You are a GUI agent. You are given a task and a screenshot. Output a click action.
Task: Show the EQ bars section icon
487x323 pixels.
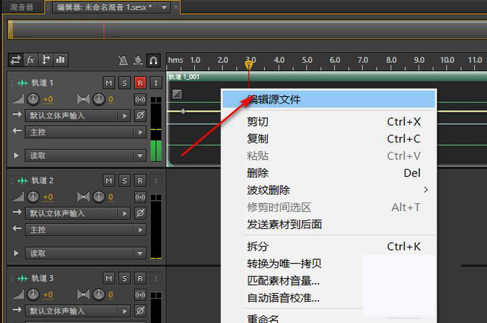[x=60, y=60]
